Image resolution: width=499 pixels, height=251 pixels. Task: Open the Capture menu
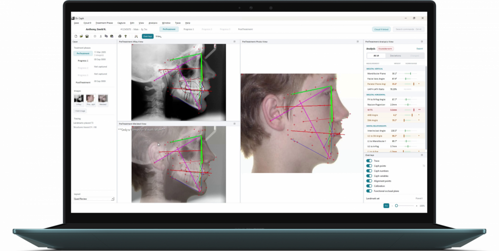(121, 23)
